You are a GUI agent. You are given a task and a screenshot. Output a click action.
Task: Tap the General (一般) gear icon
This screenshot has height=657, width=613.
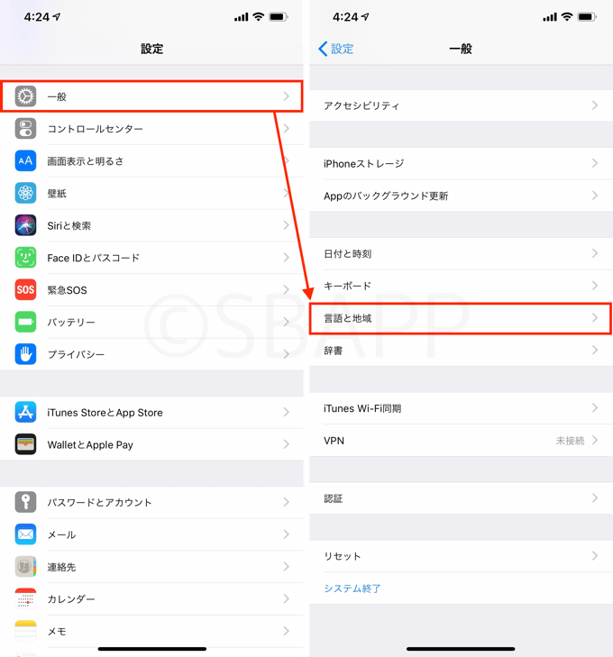point(25,96)
